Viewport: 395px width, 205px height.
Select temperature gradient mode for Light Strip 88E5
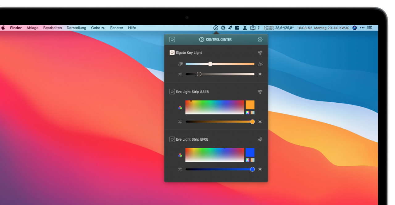[252, 113]
